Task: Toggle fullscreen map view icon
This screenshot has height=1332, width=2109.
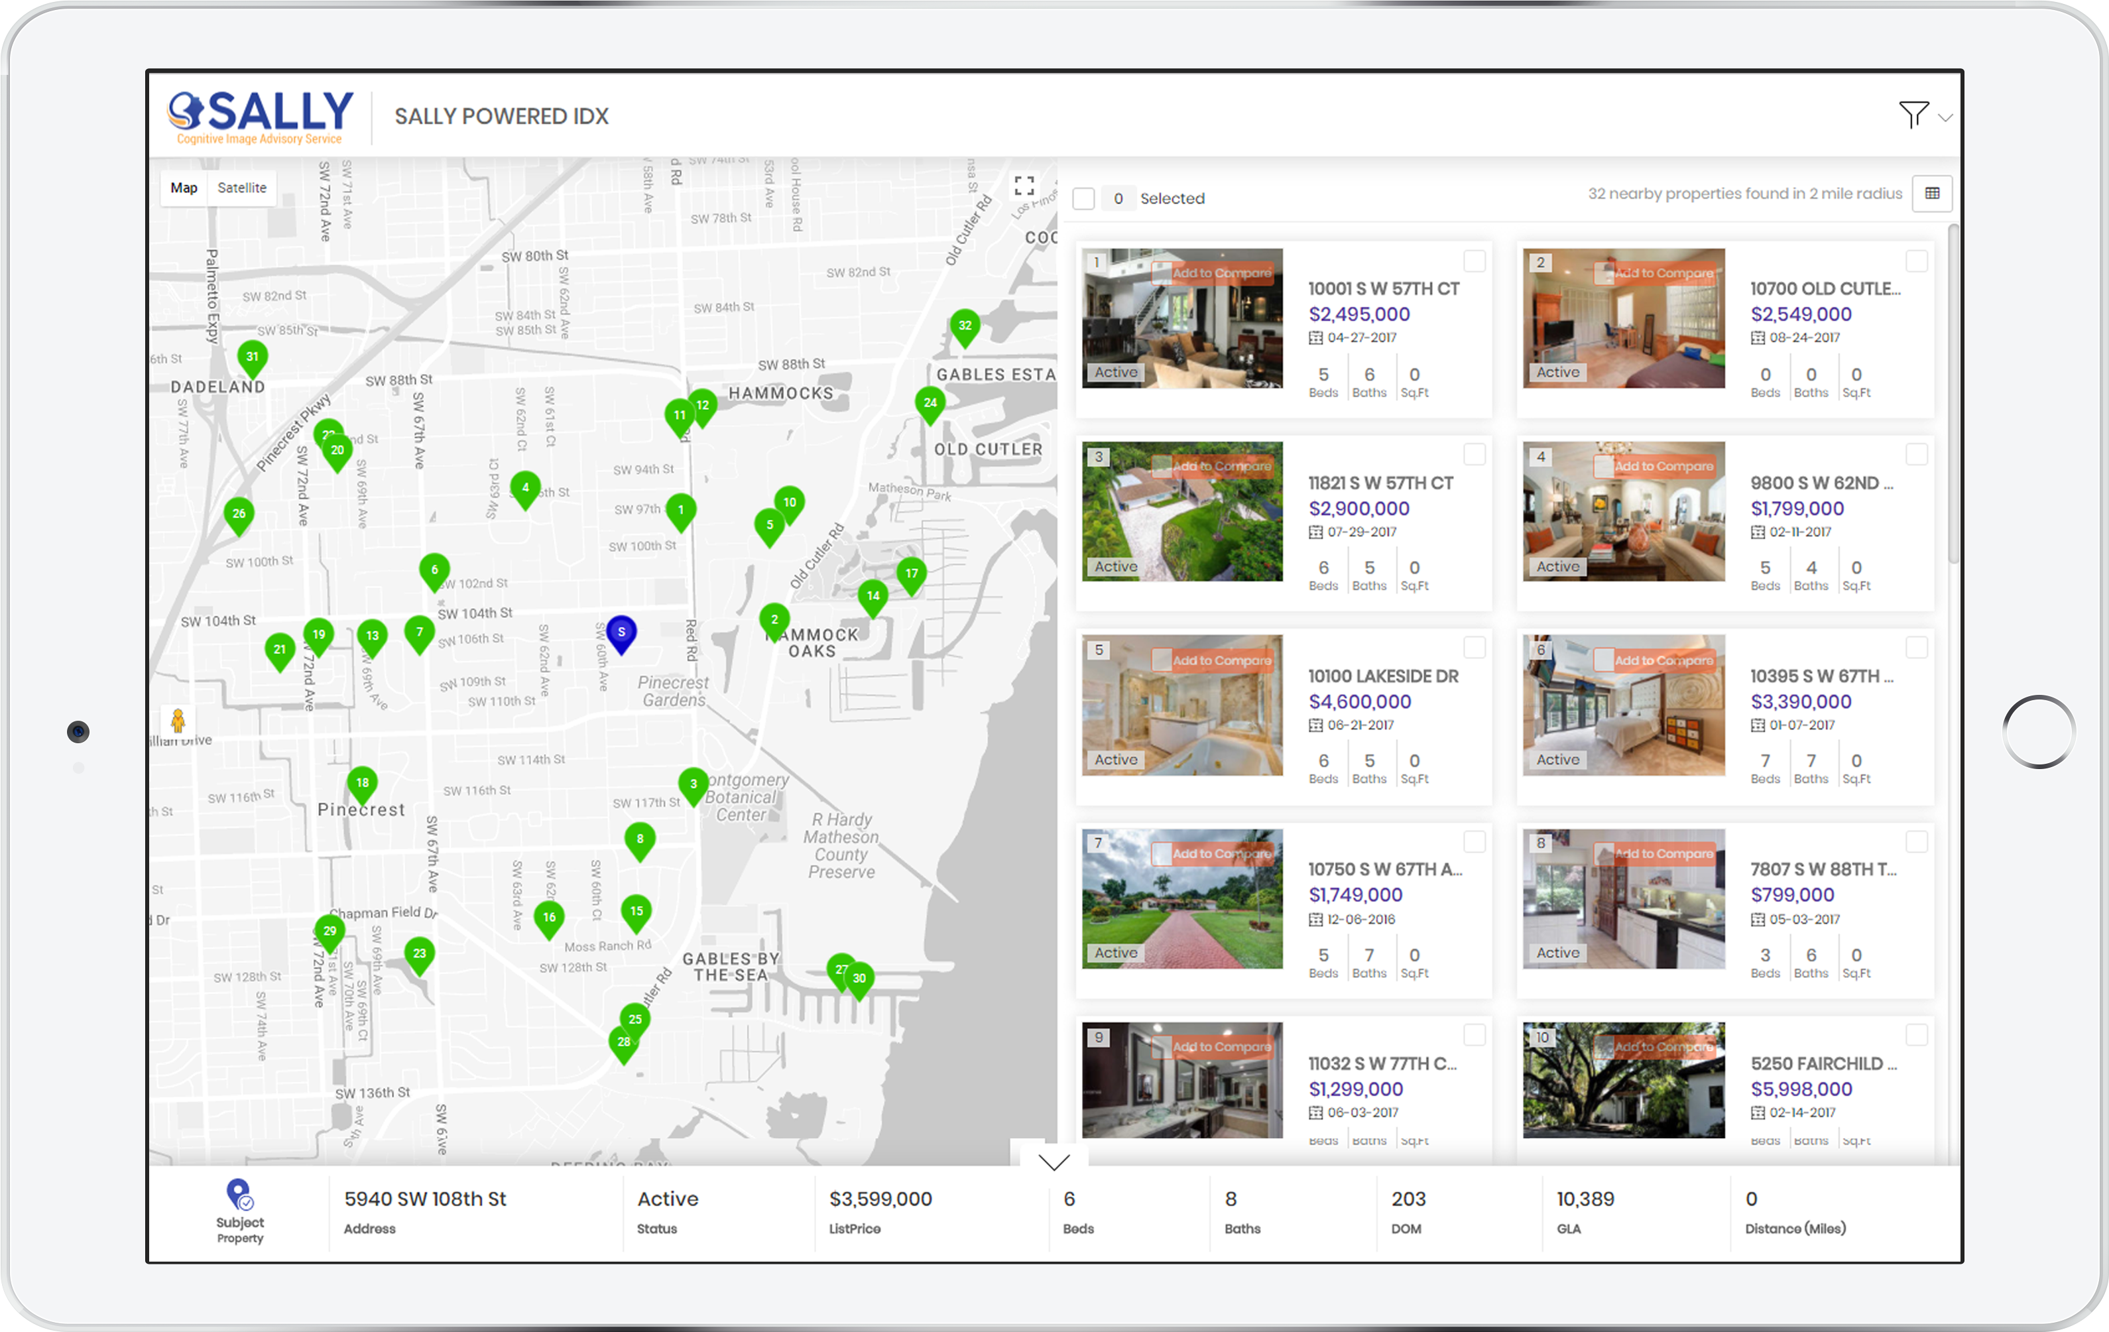Action: coord(1024,186)
